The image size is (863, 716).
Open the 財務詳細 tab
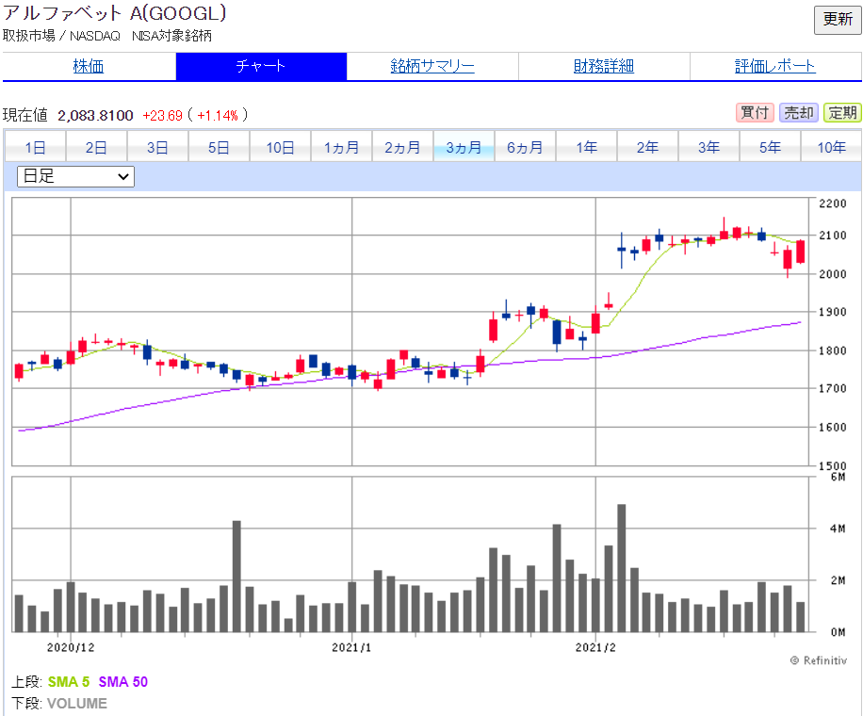click(604, 66)
